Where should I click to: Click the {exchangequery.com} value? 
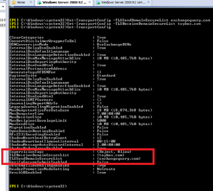coord(119,158)
